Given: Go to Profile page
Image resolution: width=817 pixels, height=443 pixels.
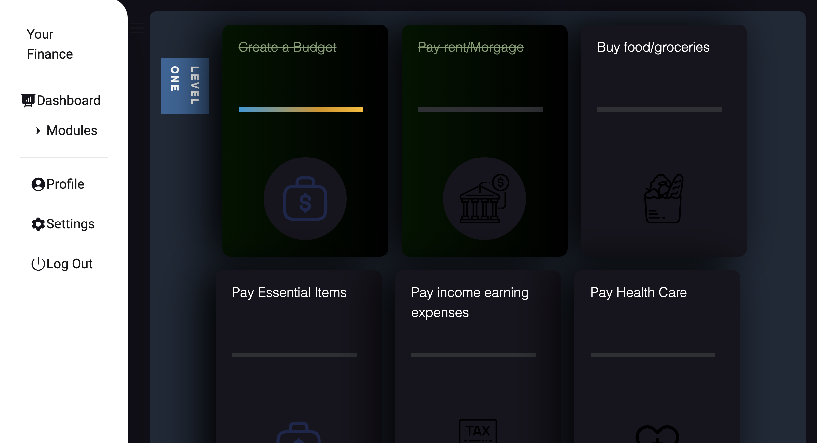Looking at the screenshot, I should tap(65, 184).
